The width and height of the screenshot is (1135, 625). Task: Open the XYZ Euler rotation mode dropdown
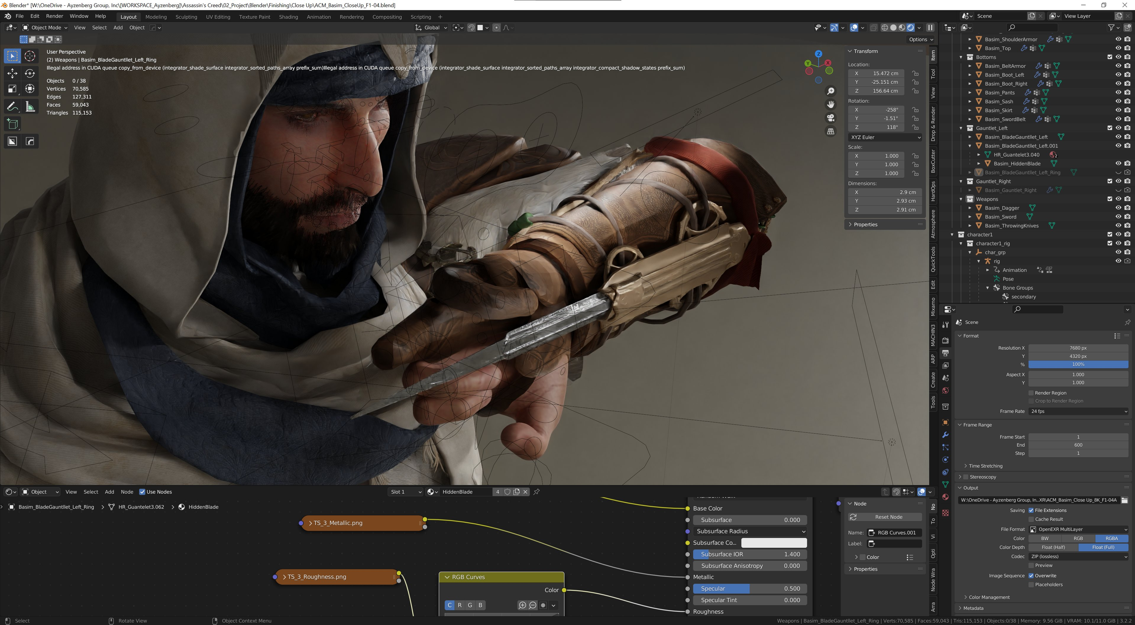point(885,137)
